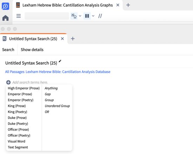Viewport: 193px width, 154px height.
Task: Edit the search title with pencil icon
Action: [60, 61]
